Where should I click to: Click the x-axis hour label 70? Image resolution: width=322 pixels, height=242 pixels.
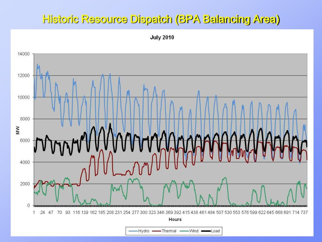(59, 212)
